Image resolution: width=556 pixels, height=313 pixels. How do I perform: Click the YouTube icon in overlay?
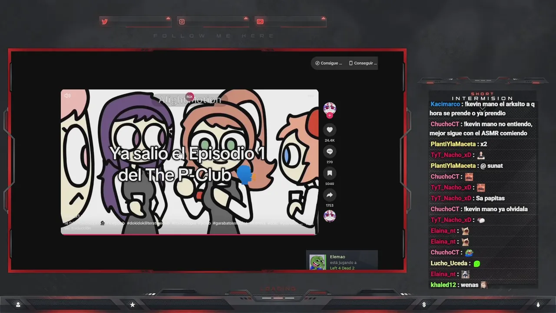pos(260,22)
